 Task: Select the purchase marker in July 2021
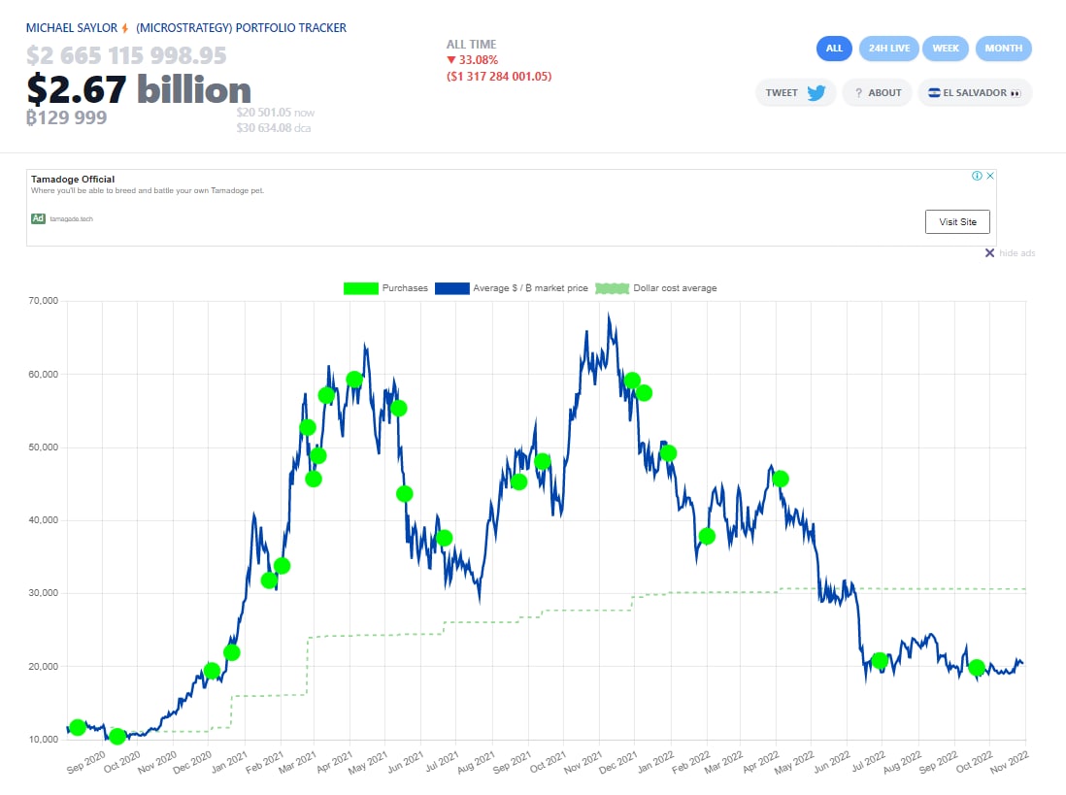pyautogui.click(x=445, y=538)
